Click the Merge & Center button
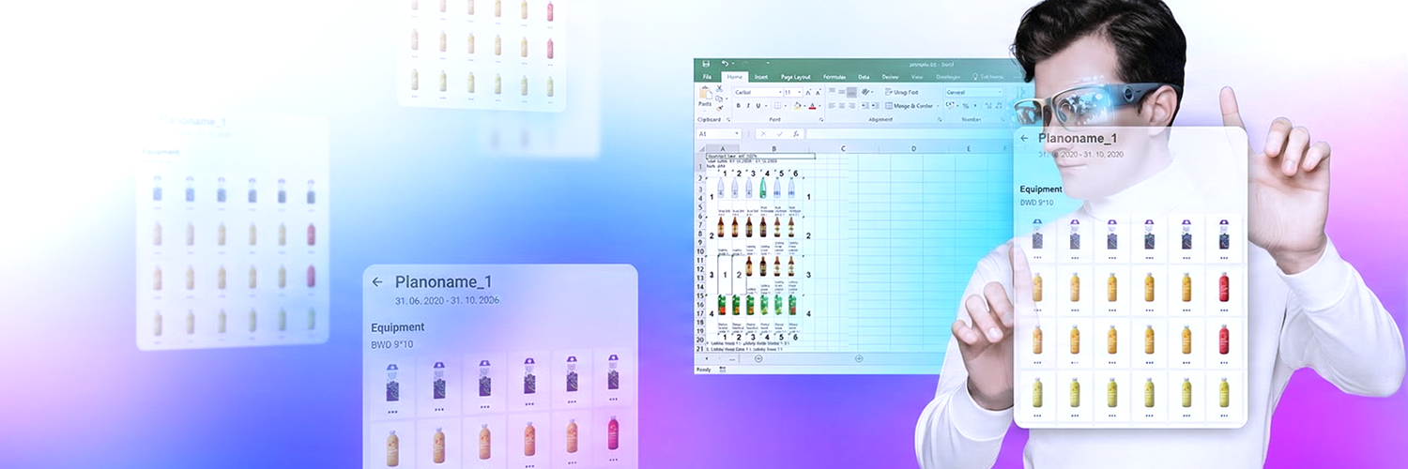The image size is (1408, 469). [909, 106]
